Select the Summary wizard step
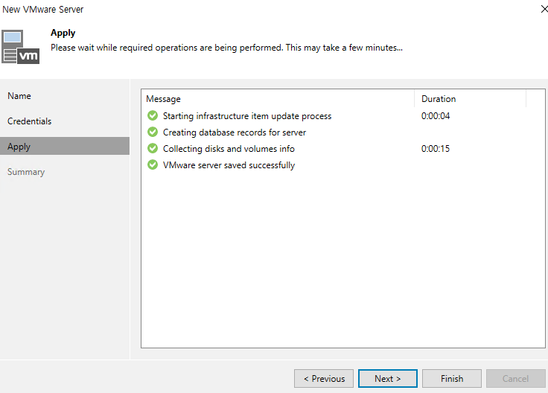The height and width of the screenshot is (393, 548). tap(65, 172)
